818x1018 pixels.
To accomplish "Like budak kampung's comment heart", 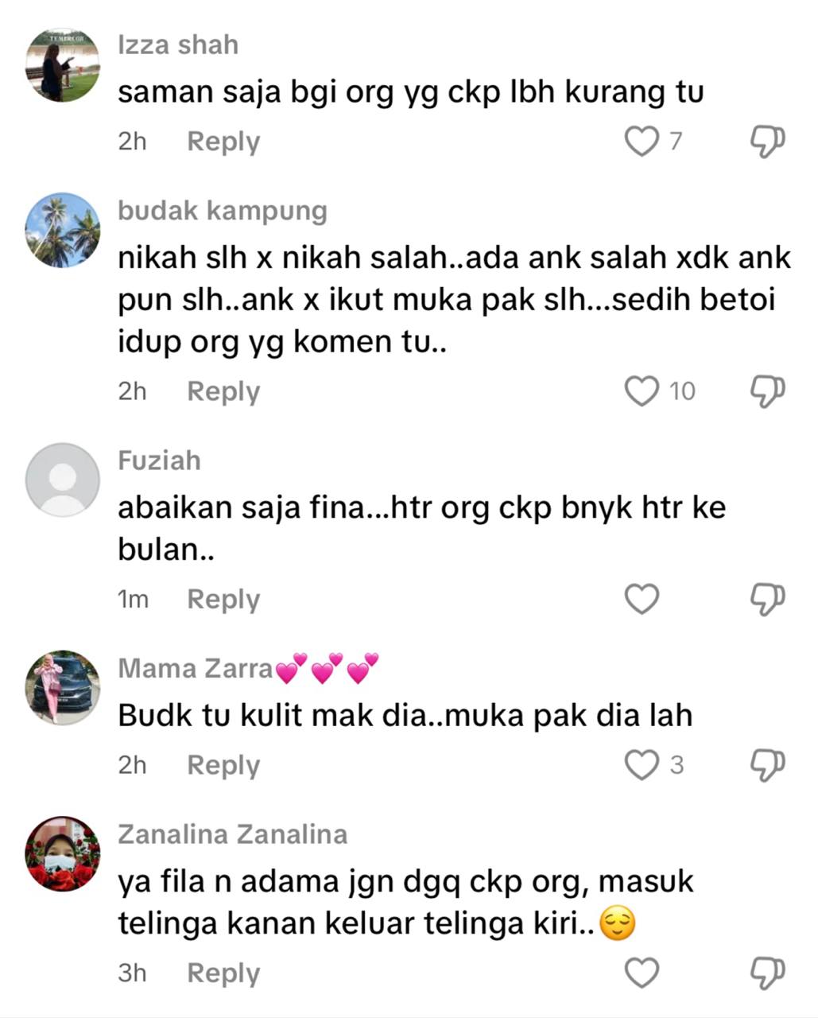I will click(642, 391).
